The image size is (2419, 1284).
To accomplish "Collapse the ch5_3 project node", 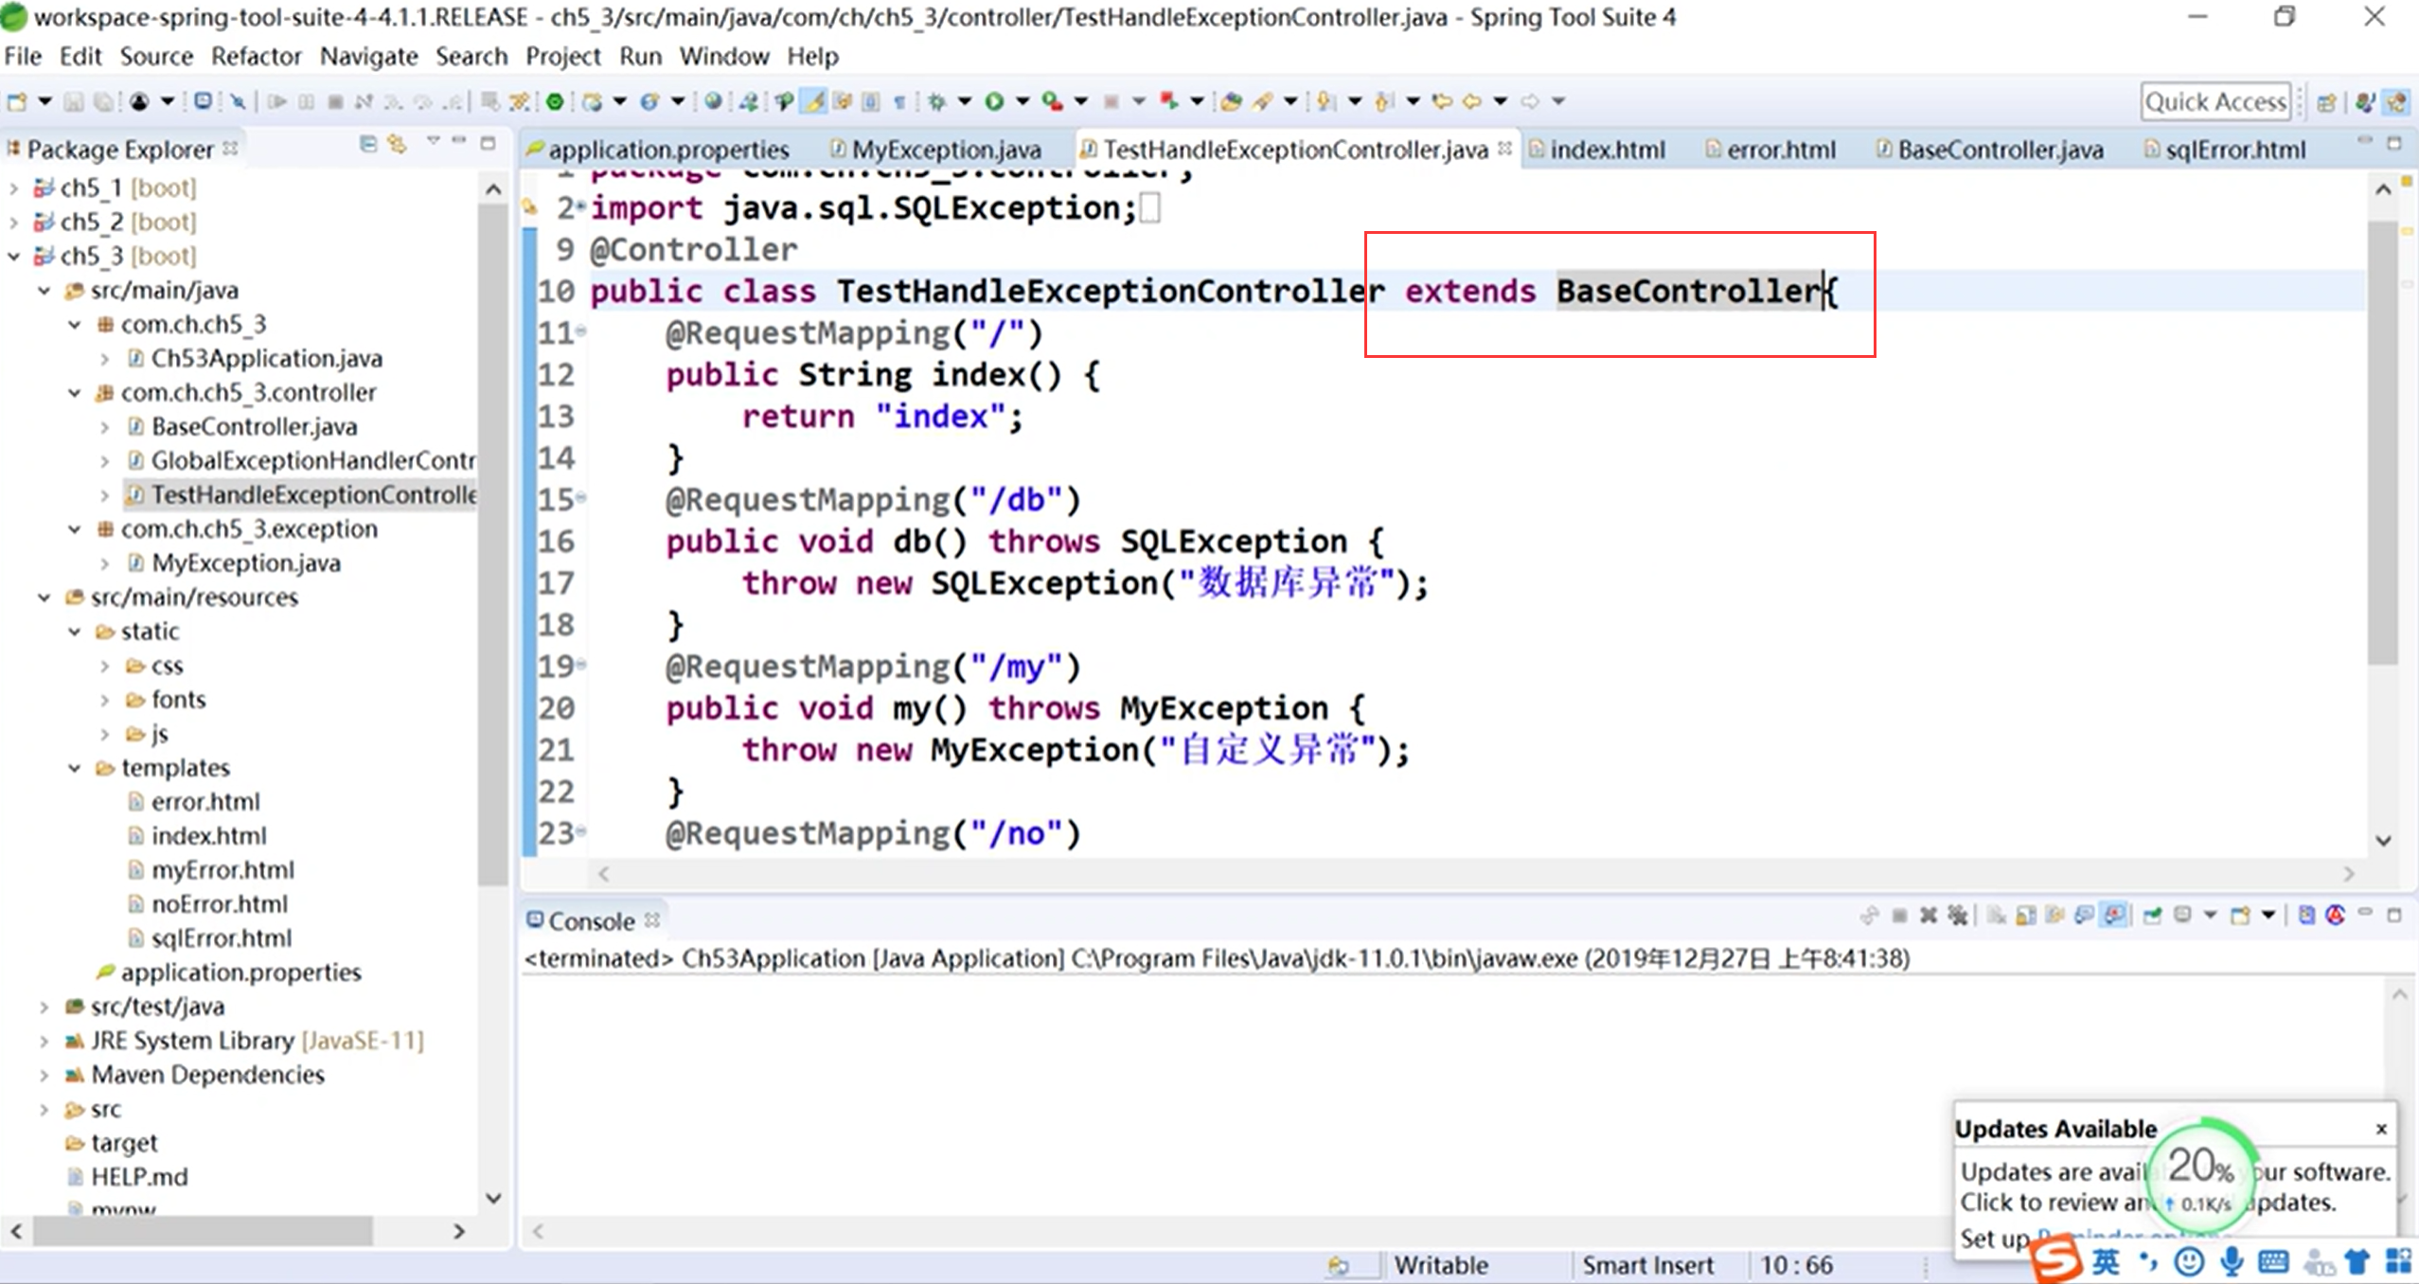I will [x=14, y=256].
